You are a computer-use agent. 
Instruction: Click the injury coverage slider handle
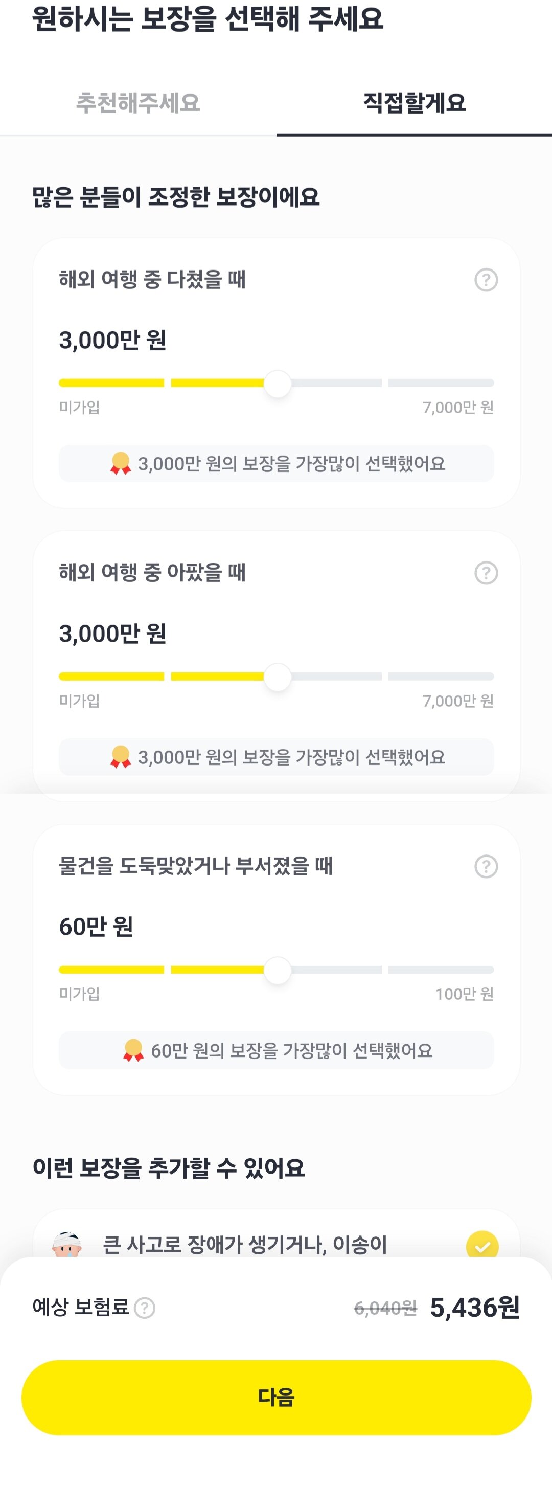click(x=277, y=384)
